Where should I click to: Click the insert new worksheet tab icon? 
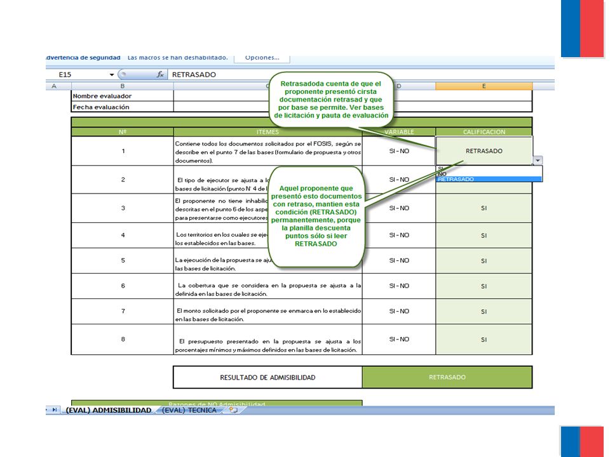(233, 410)
